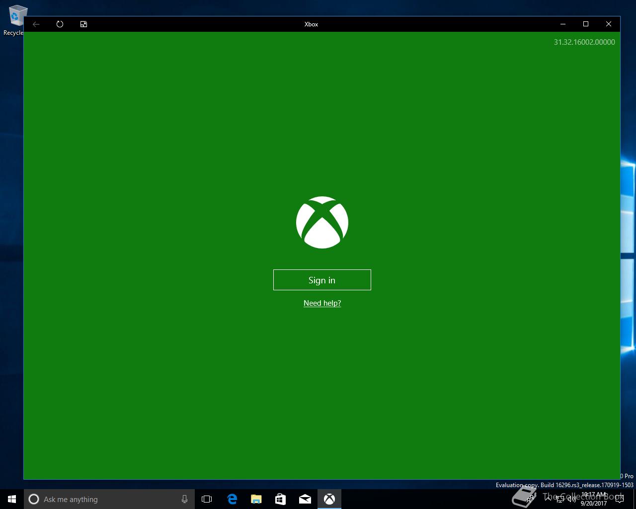Open the Need help? link
This screenshot has width=636, height=509.
click(x=322, y=303)
